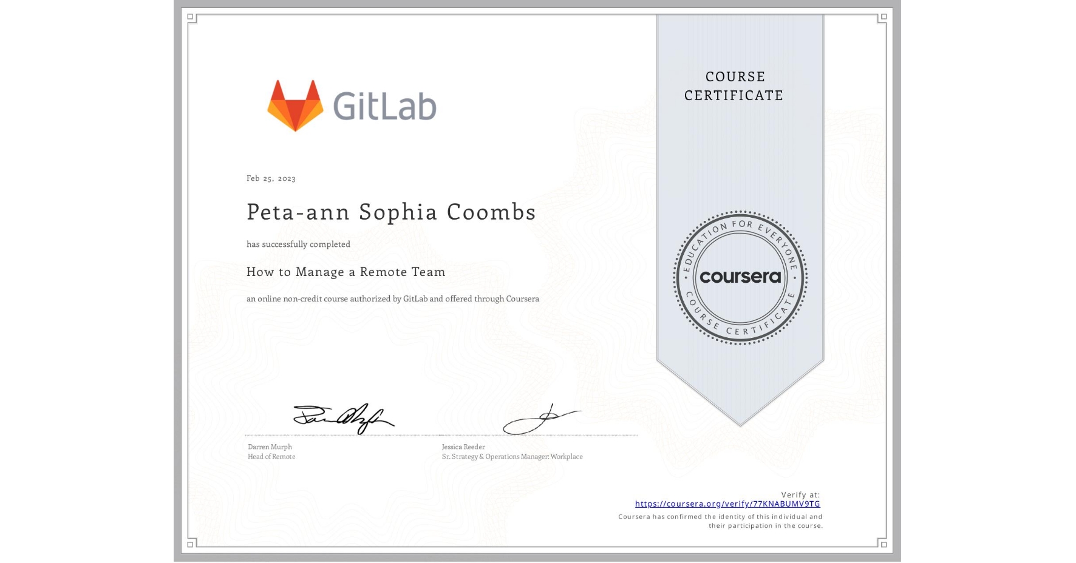
Task: Select the date Feb 25, 2023
Action: click(x=271, y=178)
